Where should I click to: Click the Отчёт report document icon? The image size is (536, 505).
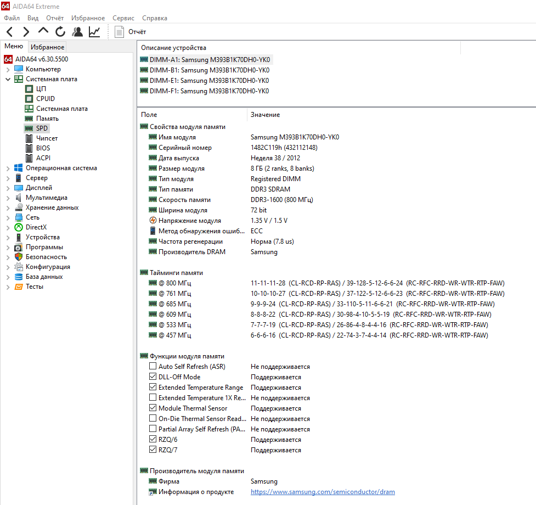(119, 32)
